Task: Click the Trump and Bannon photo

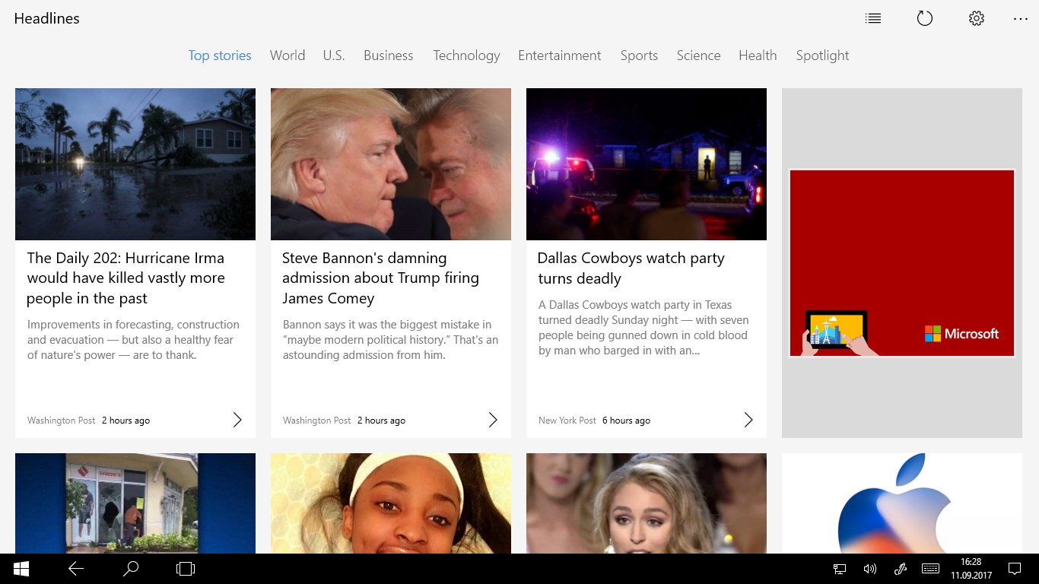Action: (x=391, y=164)
